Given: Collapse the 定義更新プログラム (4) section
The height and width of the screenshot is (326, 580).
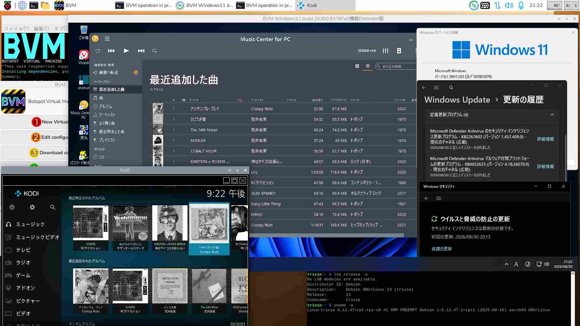Looking at the screenshot, I should 552,115.
